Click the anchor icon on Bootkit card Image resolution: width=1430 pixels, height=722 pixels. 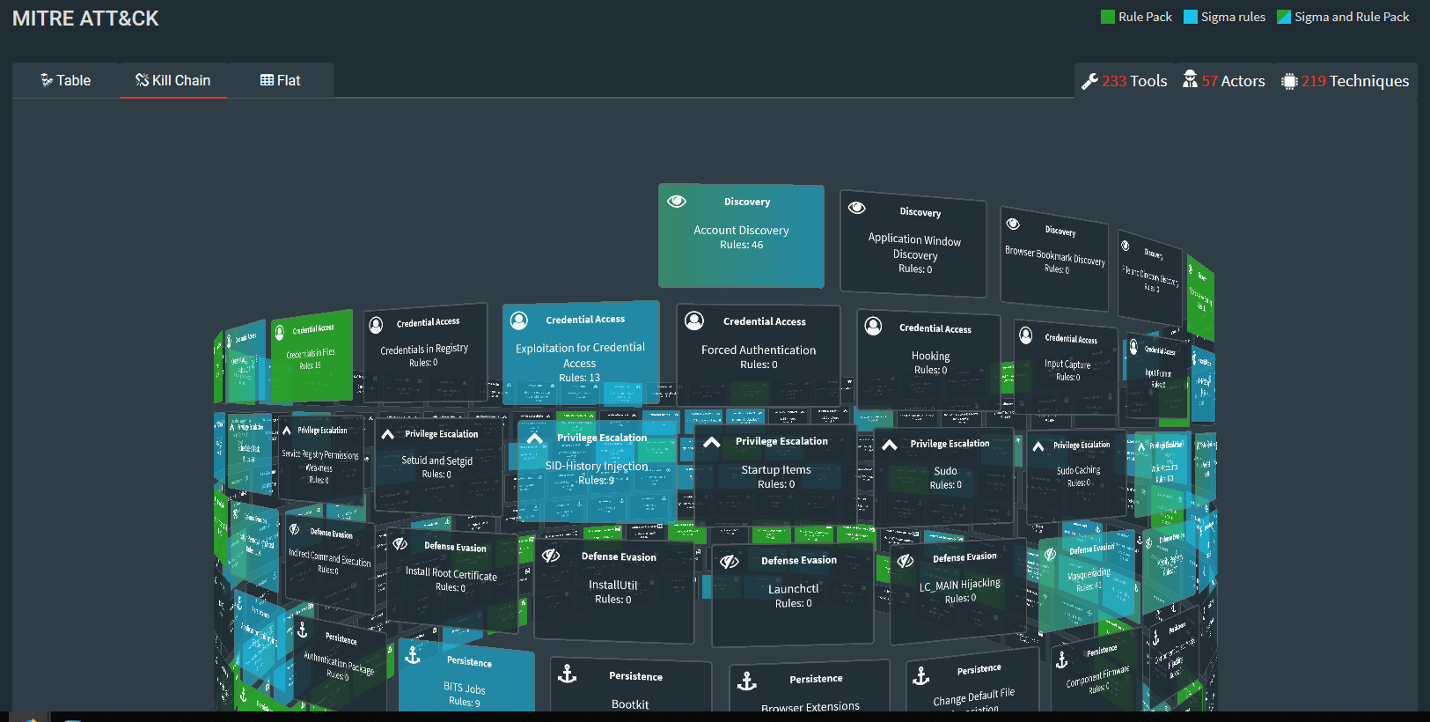(x=568, y=674)
